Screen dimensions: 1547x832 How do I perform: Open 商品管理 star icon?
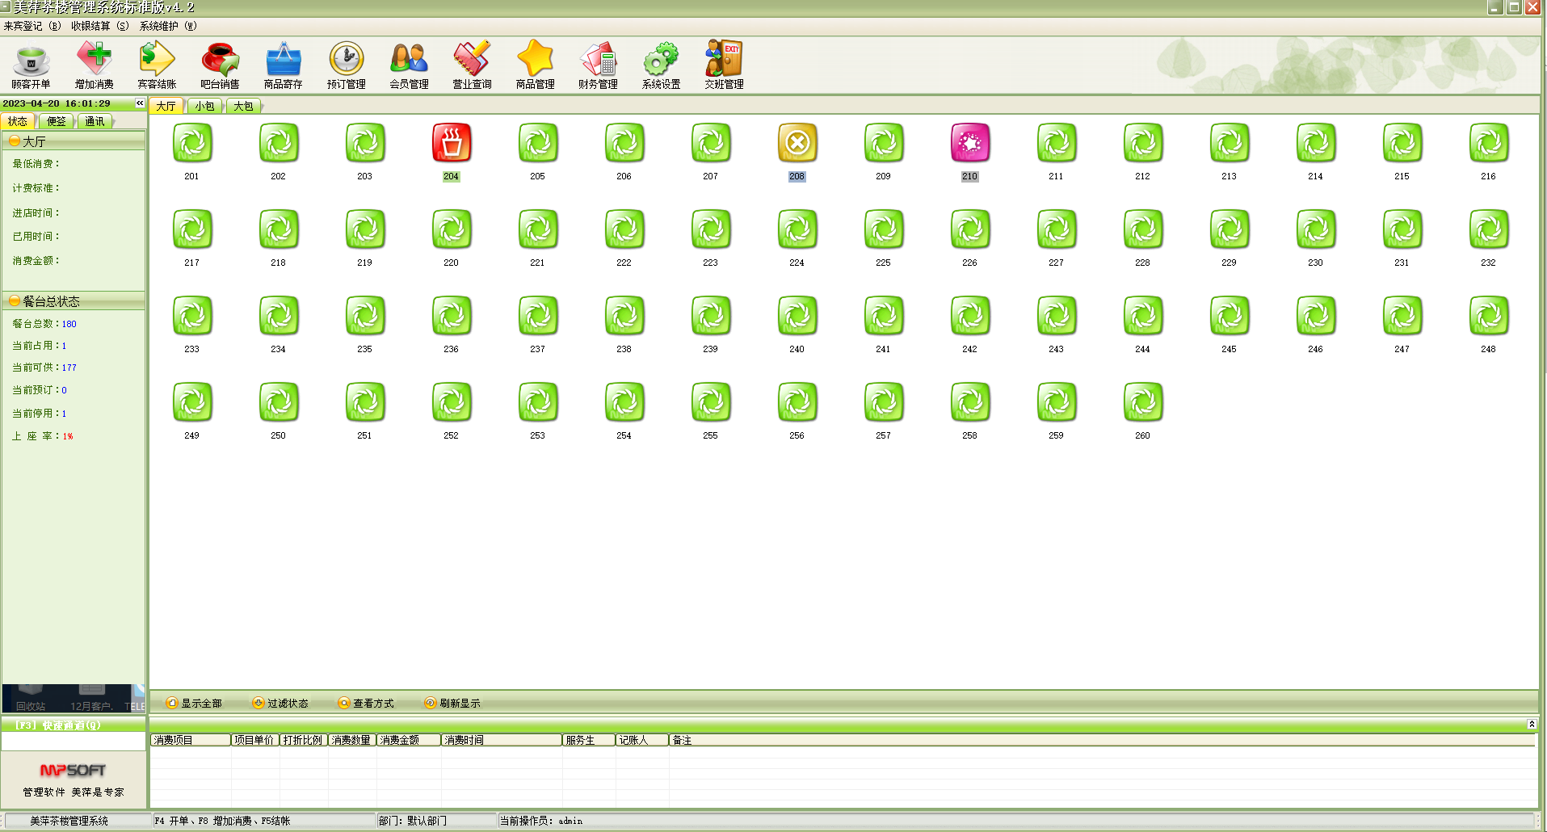(535, 65)
